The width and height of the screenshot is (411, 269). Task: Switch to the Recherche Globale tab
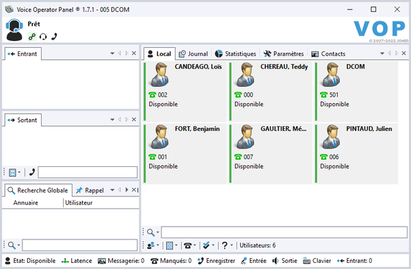(38, 190)
